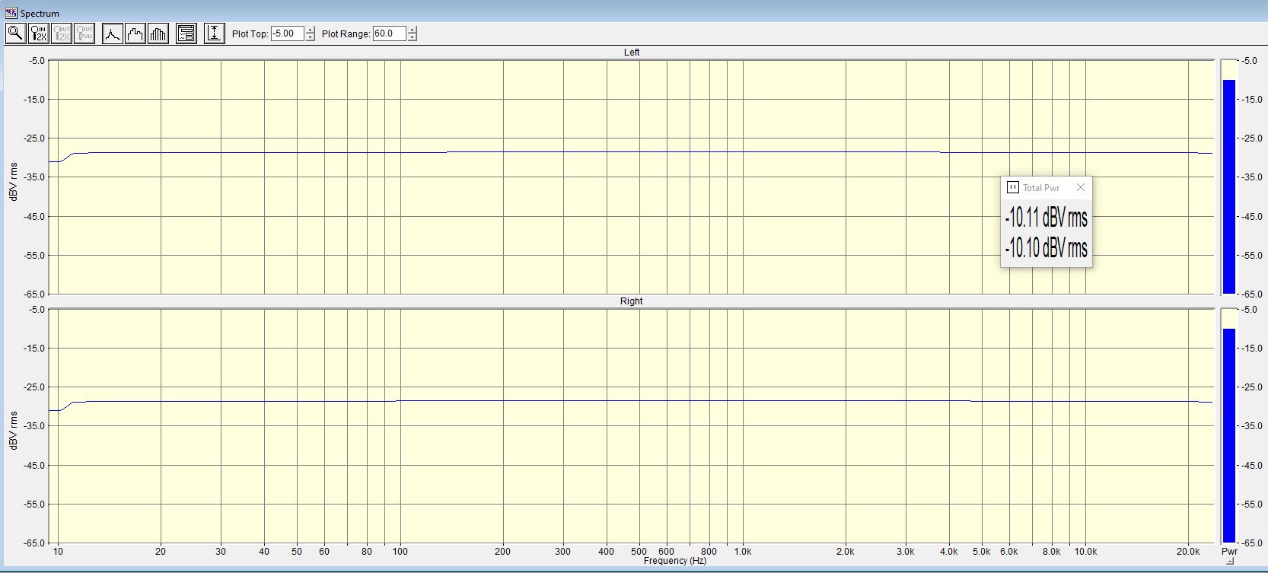
Task: Click the 10.0k frequency axis tick
Action: (1085, 552)
